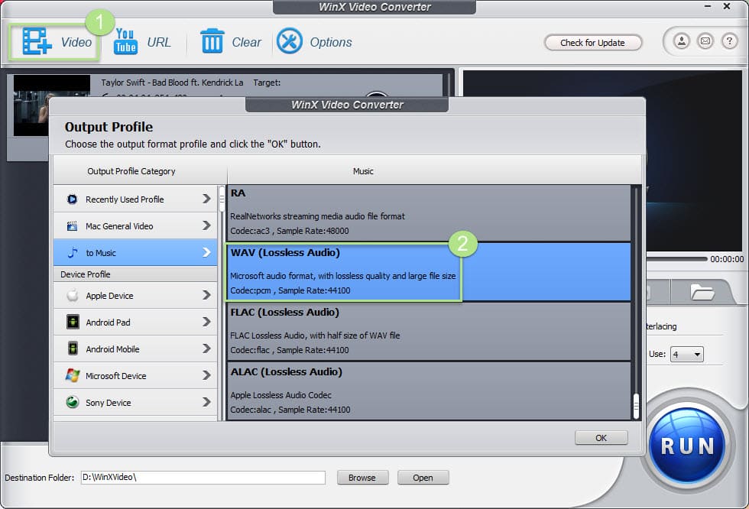
Task: Click the Browse button
Action: coord(362,478)
